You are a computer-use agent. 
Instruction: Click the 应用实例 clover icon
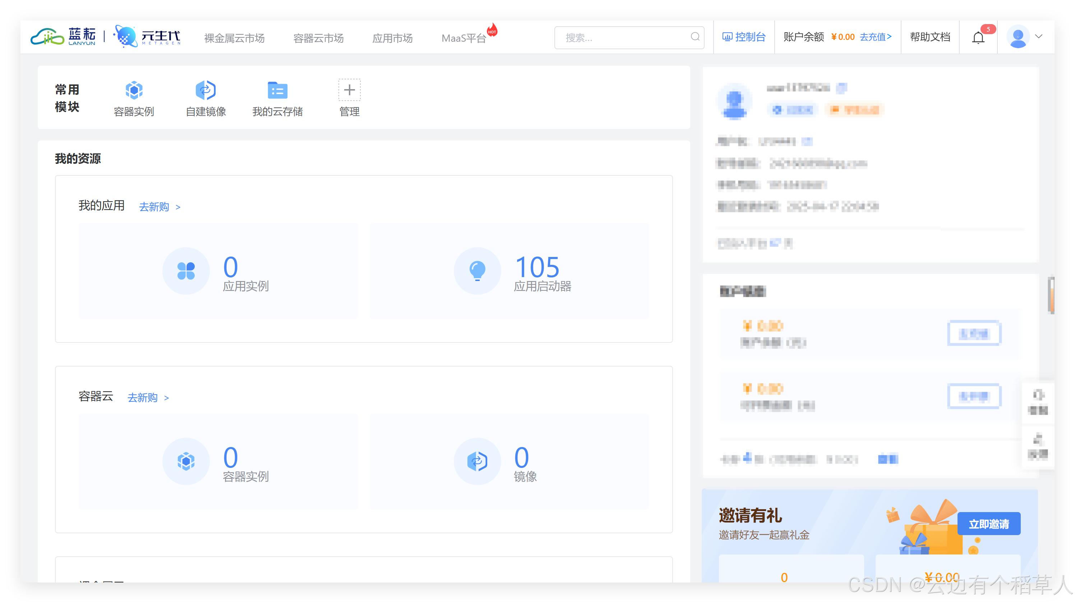pyautogui.click(x=186, y=271)
